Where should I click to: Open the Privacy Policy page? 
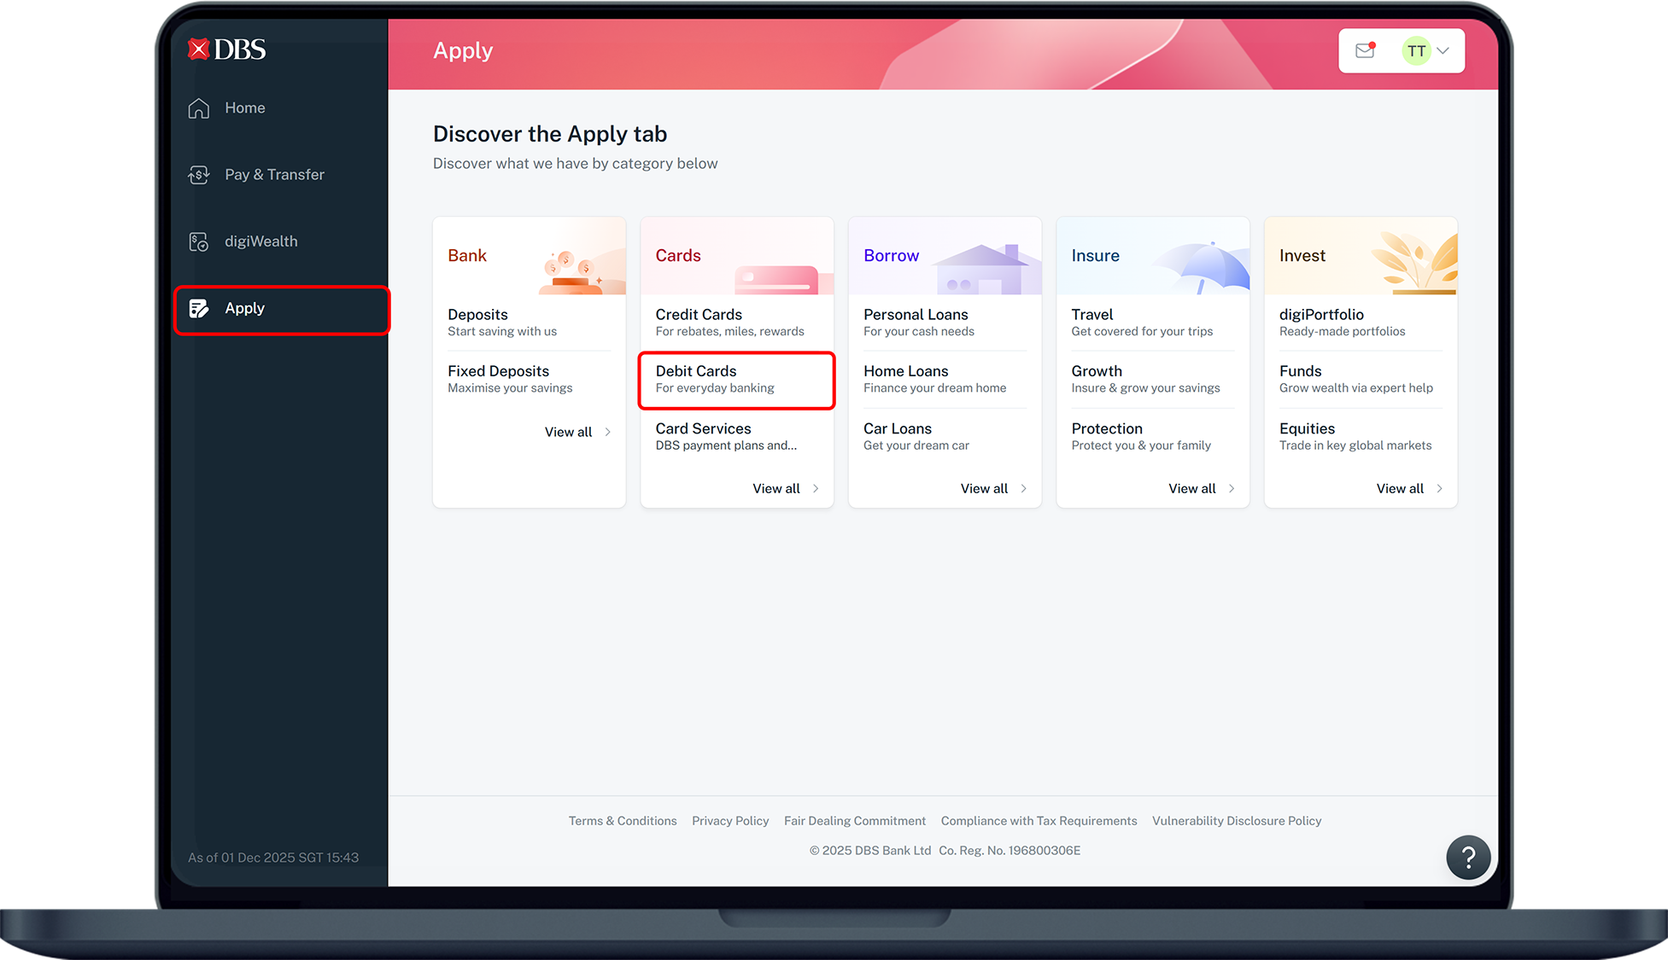point(730,820)
